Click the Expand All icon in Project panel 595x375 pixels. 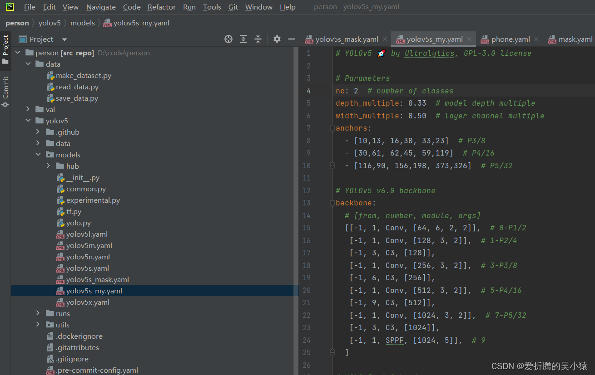[x=243, y=39]
